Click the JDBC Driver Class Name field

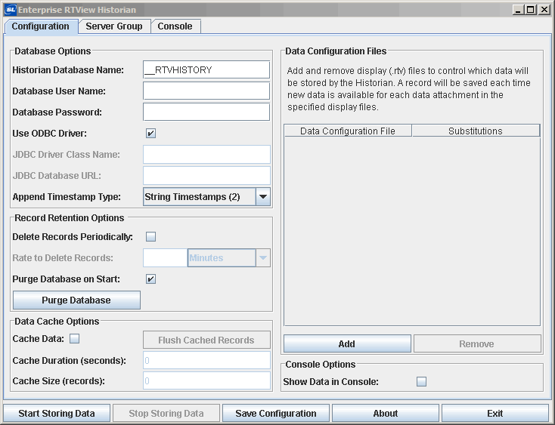click(x=206, y=155)
